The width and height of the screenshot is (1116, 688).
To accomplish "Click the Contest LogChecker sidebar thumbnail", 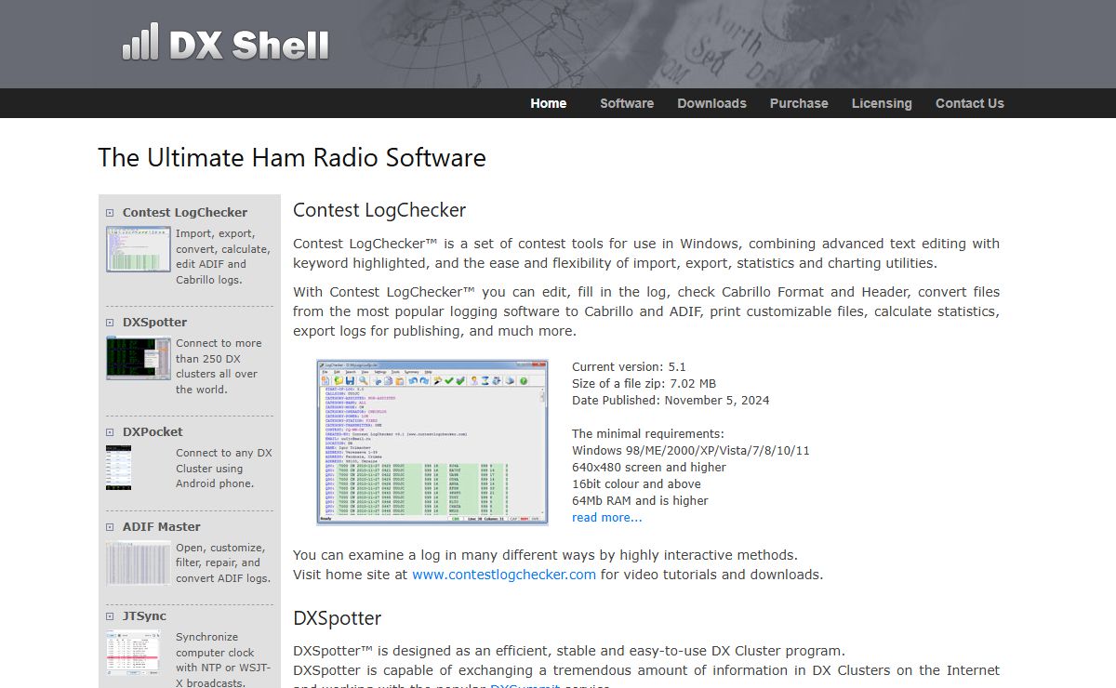I will pyautogui.click(x=139, y=248).
